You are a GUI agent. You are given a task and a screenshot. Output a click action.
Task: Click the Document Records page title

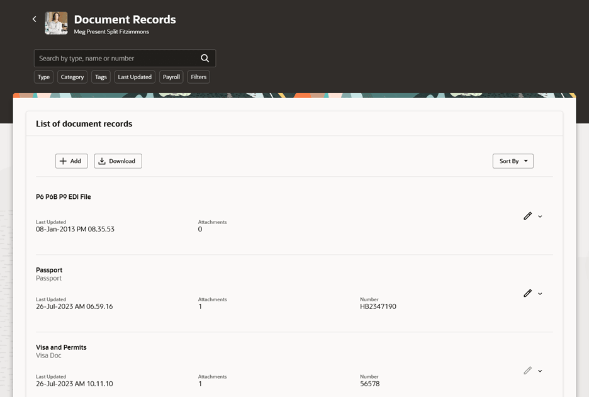125,20
